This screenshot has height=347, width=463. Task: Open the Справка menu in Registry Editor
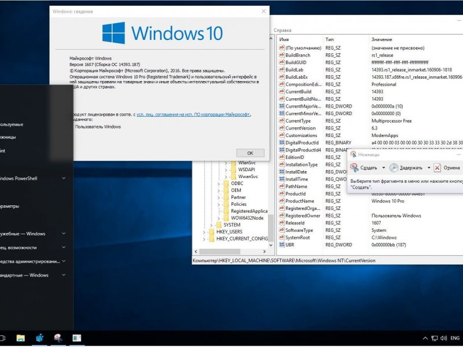[282, 30]
